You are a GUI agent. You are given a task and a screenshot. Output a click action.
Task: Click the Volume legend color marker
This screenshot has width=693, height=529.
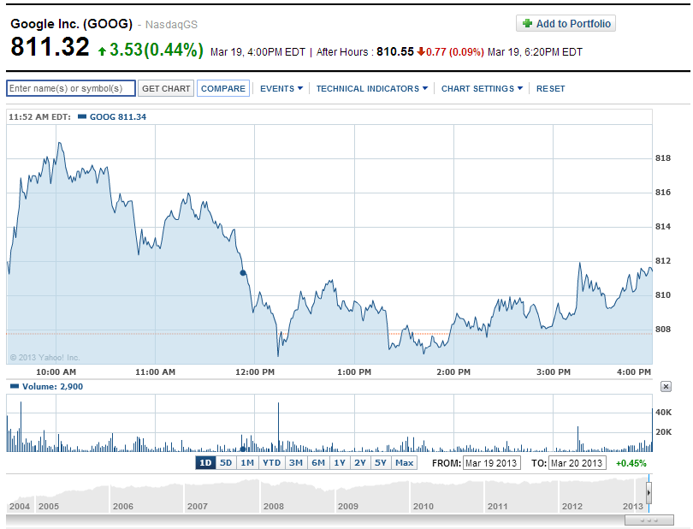tap(15, 386)
